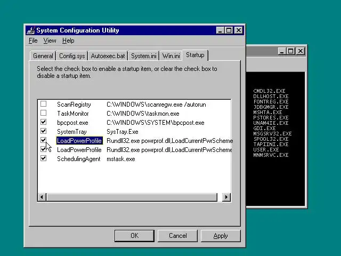Close the background console window
341x256 pixels.
(301, 51)
